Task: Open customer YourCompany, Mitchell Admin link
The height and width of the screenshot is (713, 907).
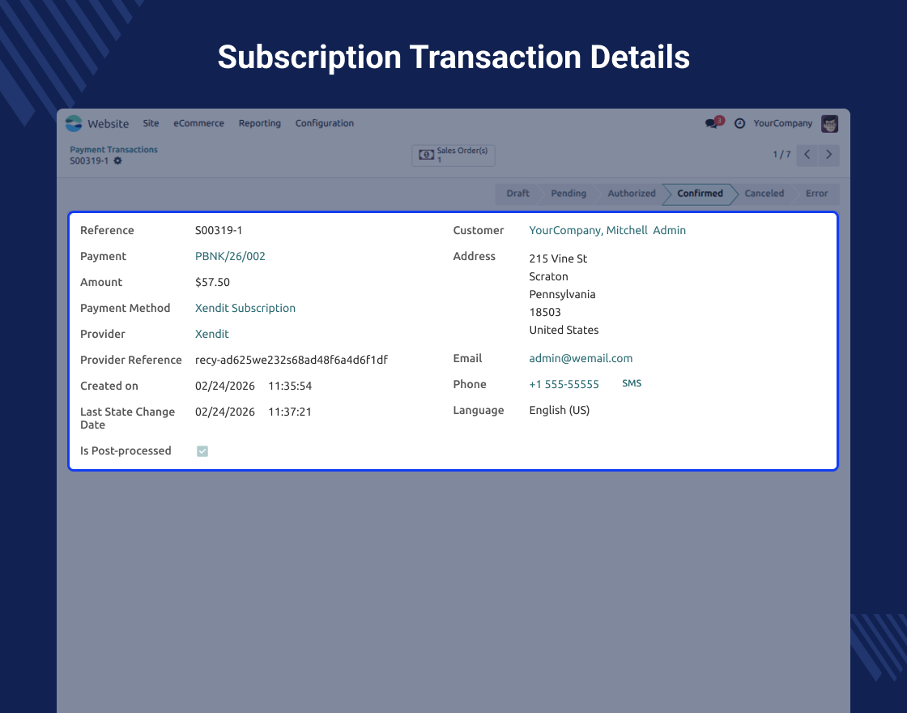Action: [607, 230]
